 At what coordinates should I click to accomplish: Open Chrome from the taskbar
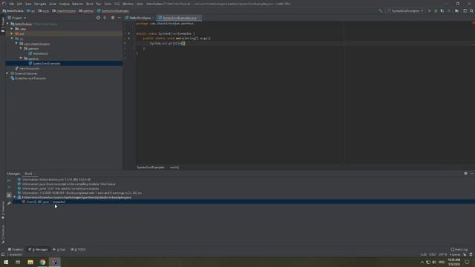pos(42,262)
